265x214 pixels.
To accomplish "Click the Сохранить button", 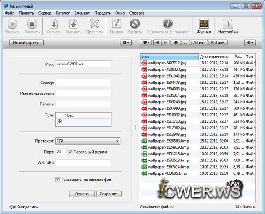I will 109,194.
